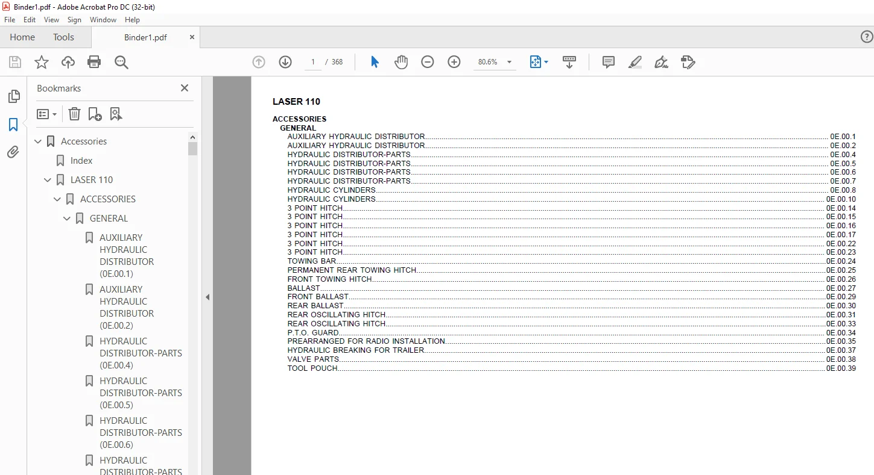Open the Find text search icon
Screen dimensions: 874x475
click(121, 62)
